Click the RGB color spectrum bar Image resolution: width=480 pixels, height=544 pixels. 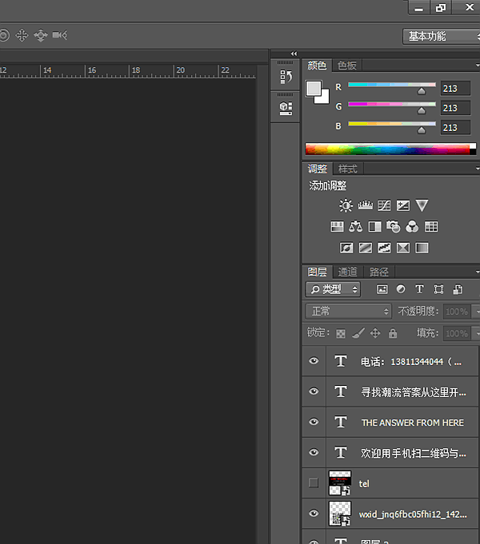pyautogui.click(x=388, y=149)
